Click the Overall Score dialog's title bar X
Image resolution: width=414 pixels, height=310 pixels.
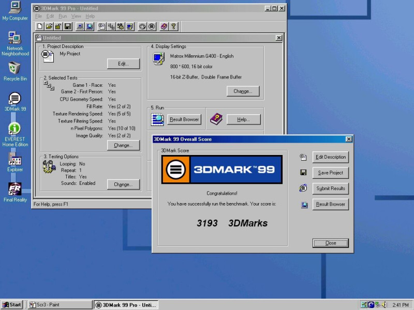[349, 139]
